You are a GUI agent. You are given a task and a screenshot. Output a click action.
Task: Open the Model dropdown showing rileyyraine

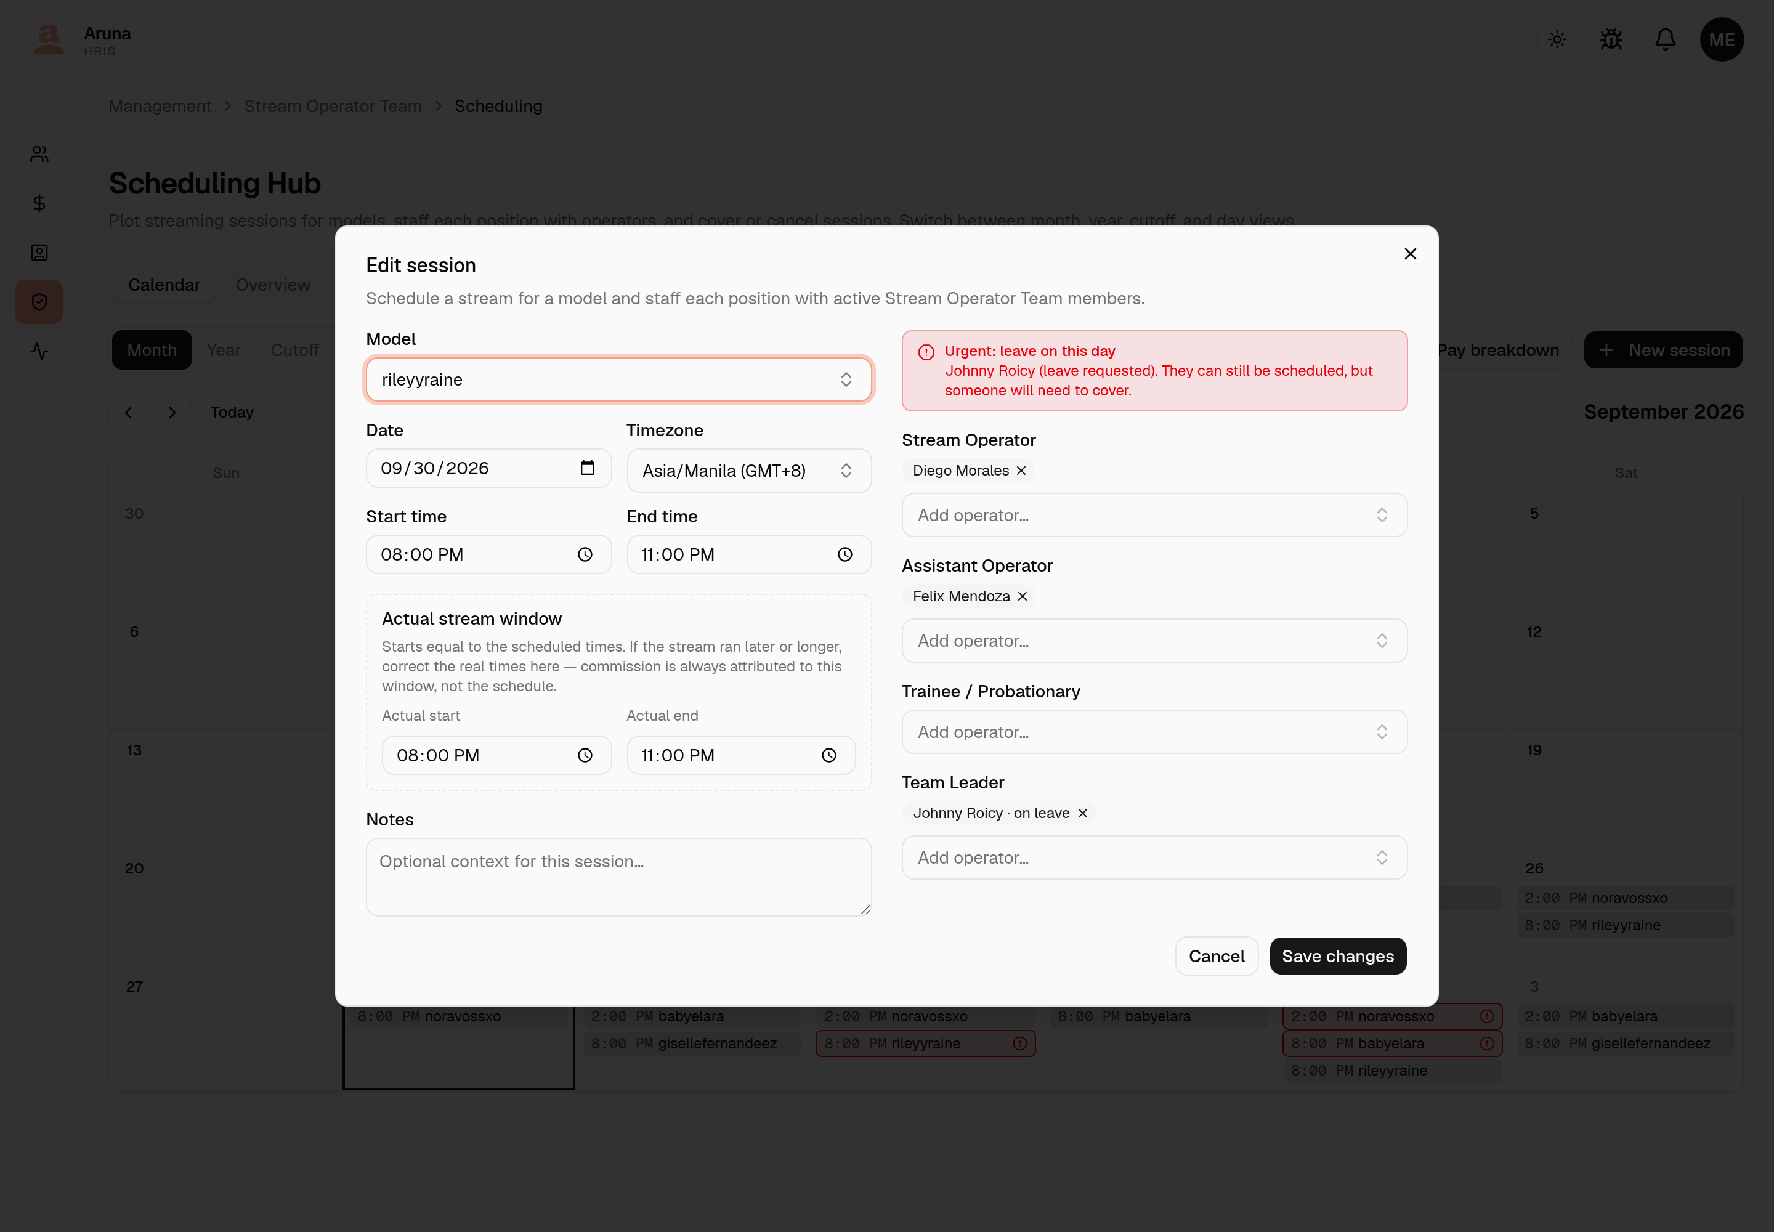[x=619, y=380]
